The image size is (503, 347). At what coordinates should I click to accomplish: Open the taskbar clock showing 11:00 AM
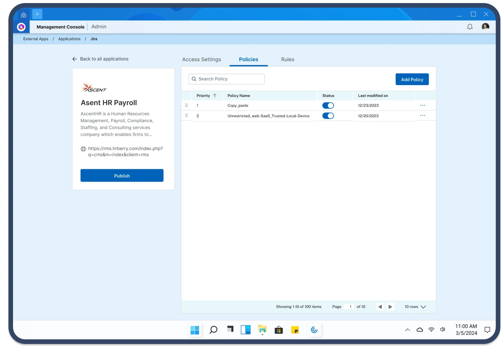(466, 330)
